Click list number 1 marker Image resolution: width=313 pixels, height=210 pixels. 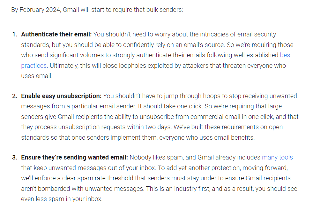(15, 34)
